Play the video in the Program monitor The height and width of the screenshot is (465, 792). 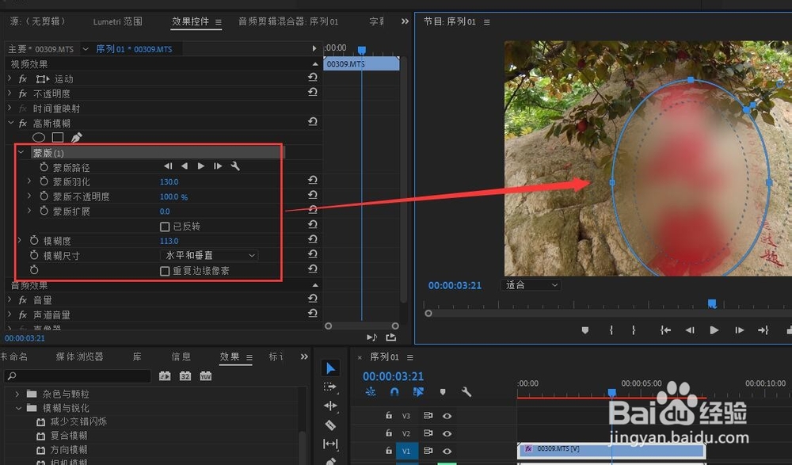[x=714, y=329]
